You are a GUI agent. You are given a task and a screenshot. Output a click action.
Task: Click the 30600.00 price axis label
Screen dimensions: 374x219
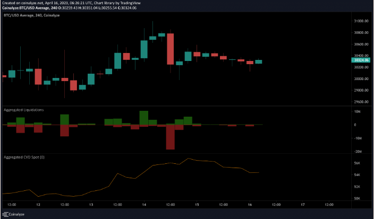click(x=361, y=44)
